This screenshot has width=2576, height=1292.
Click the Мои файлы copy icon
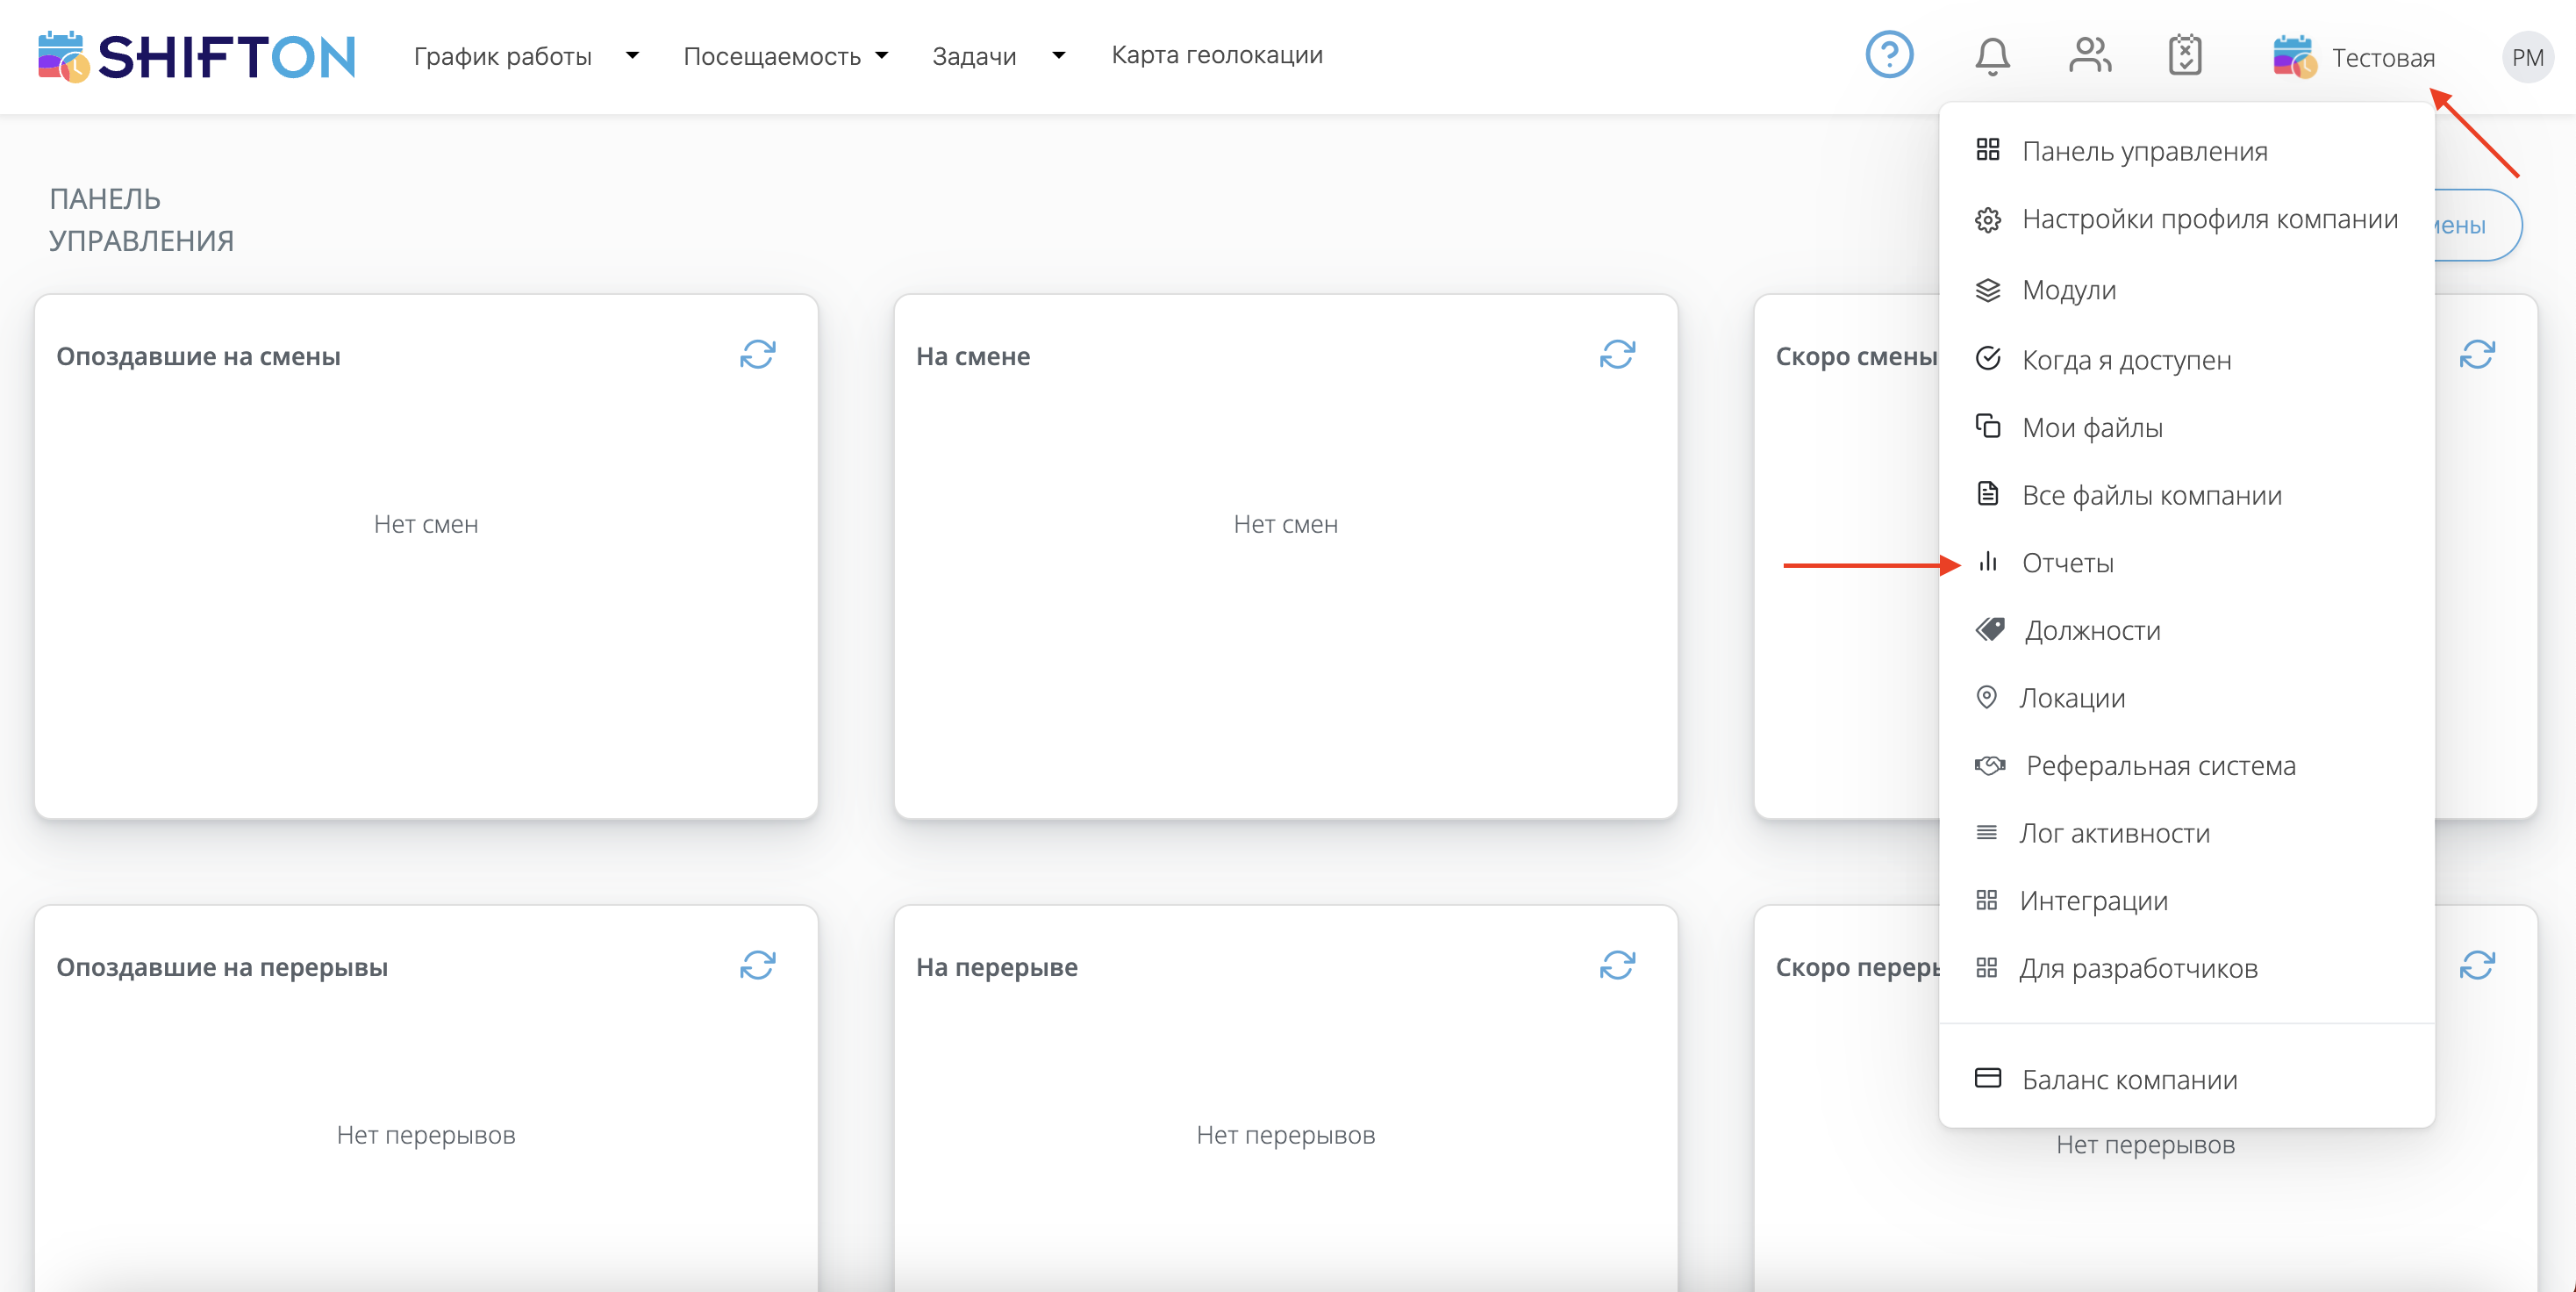coord(1987,426)
